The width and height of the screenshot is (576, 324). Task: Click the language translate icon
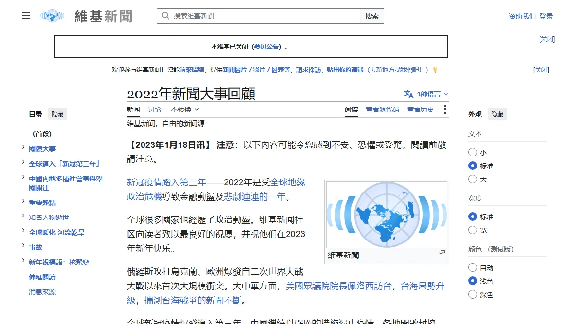click(x=408, y=94)
